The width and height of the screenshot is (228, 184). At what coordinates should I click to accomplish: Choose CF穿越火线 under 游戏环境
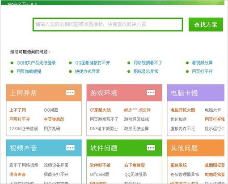point(100,110)
